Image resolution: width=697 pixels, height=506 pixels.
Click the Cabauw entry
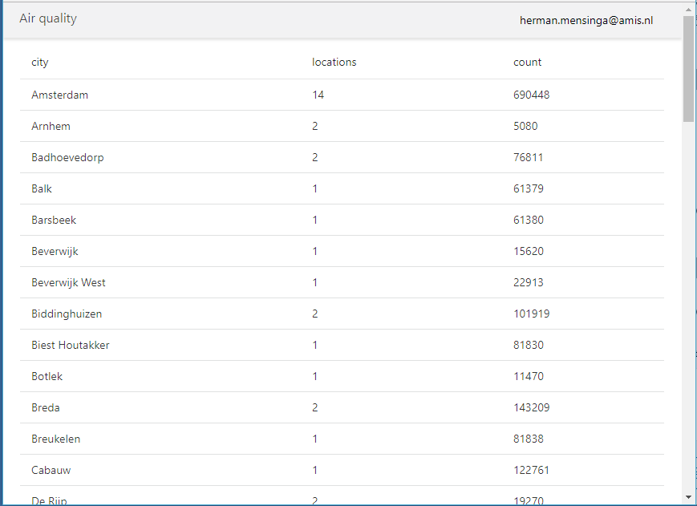pos(51,470)
